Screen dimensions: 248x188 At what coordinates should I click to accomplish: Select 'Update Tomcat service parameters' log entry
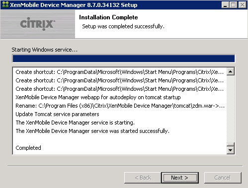click(x=57, y=114)
